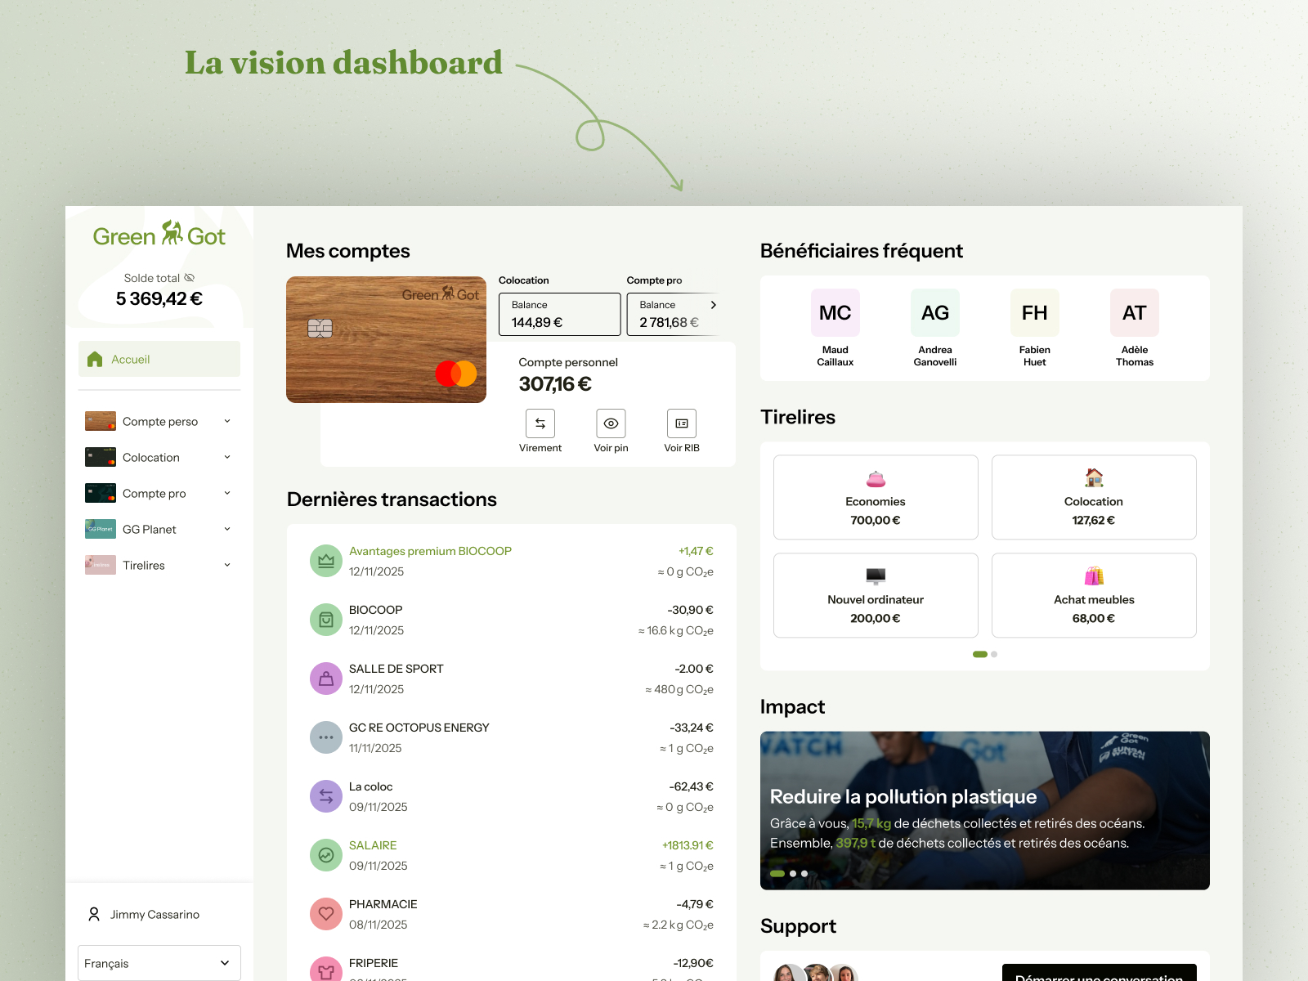The height and width of the screenshot is (981, 1308).
Task: Open the Economies piggy bank card
Action: point(876,497)
